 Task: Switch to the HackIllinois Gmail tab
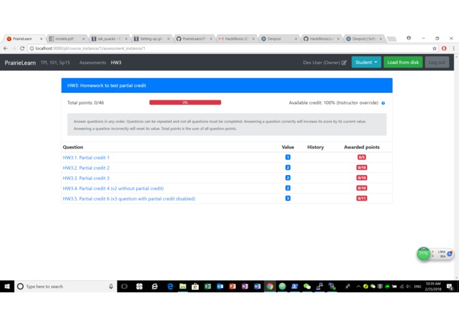(236, 38)
